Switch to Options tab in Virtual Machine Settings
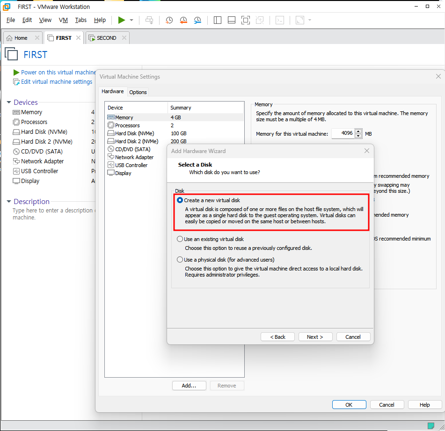445x431 pixels. click(138, 92)
